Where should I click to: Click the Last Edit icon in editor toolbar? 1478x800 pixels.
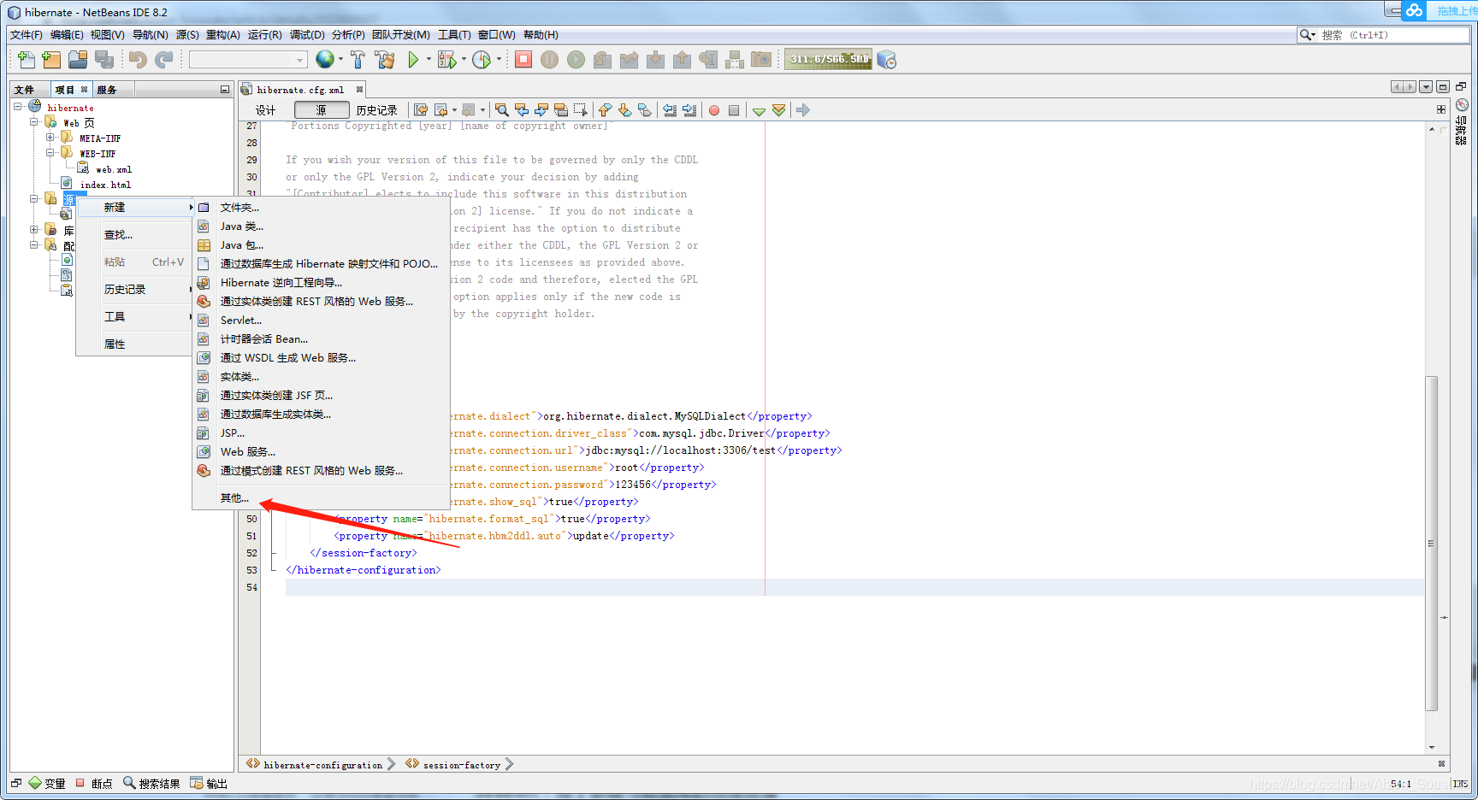click(x=421, y=110)
